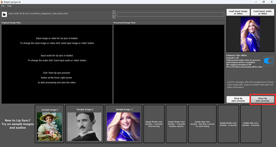Click the message scrollbar middle handle
Image resolution: width=276 pixels, height=147 pixels.
pyautogui.click(x=114, y=15)
